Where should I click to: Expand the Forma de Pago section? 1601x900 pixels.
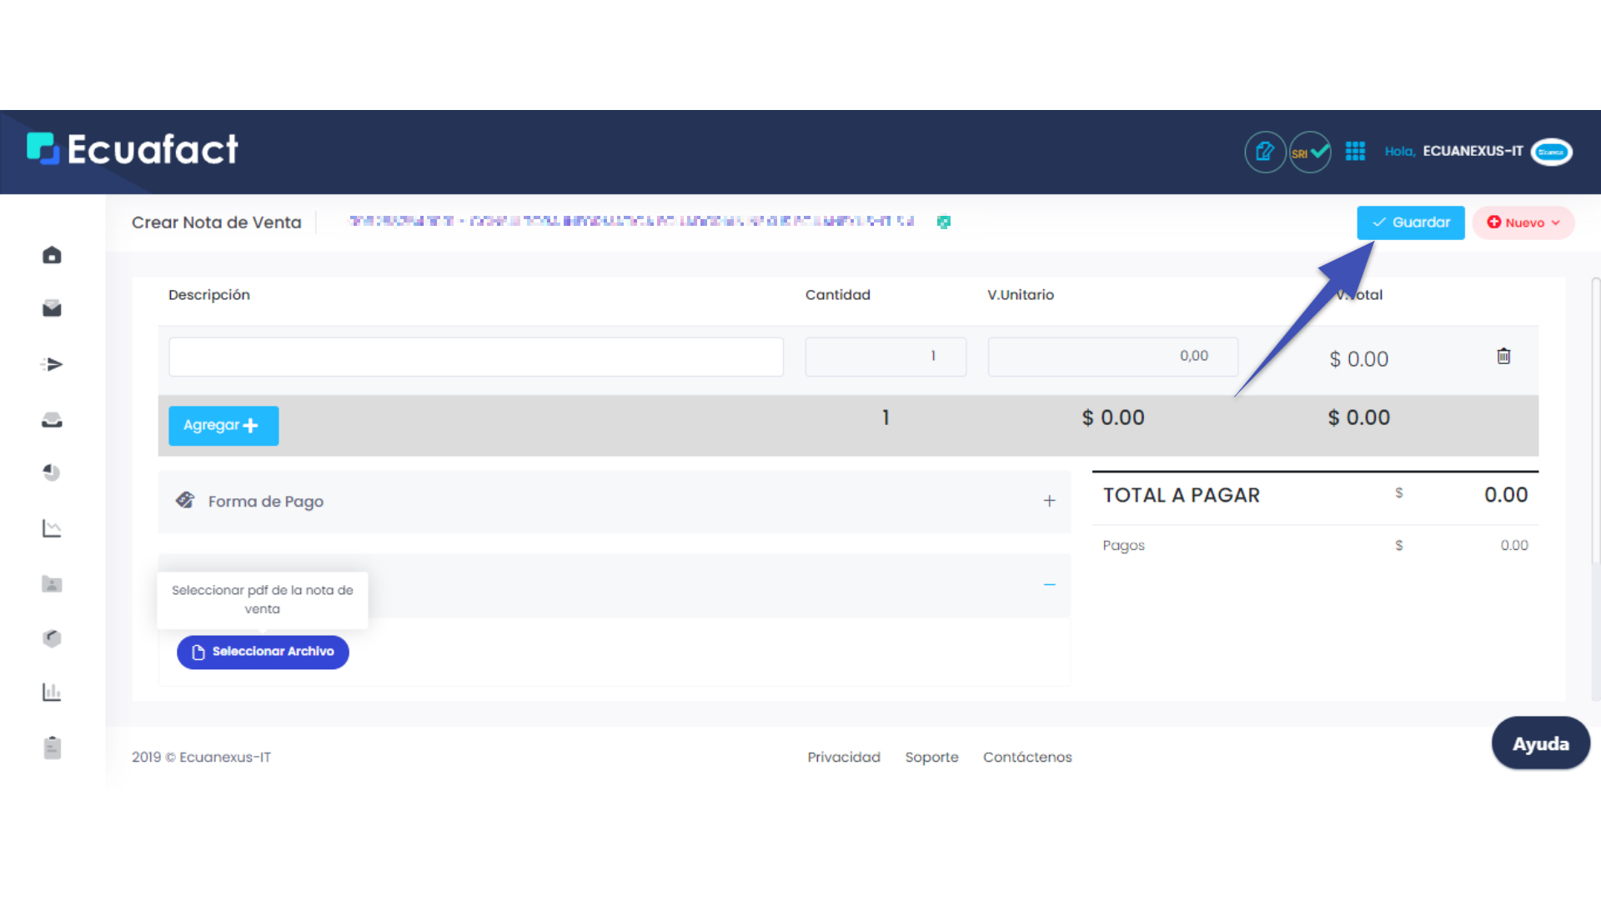pyautogui.click(x=1049, y=501)
